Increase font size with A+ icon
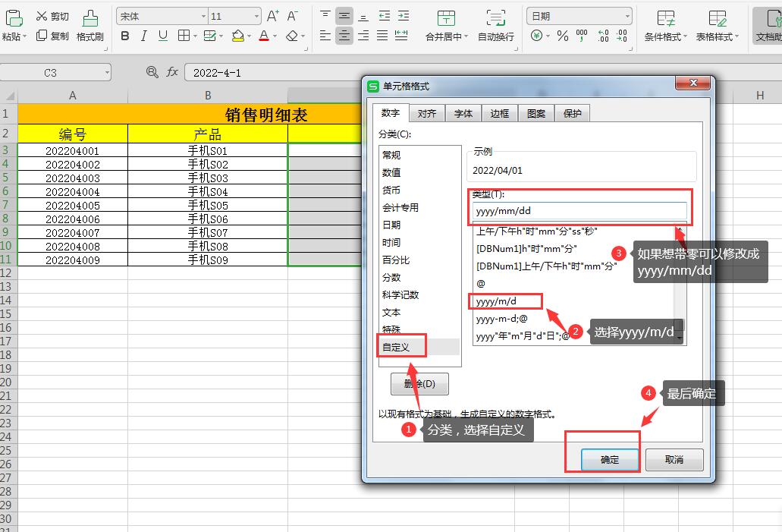Image resolution: width=782 pixels, height=532 pixels. (273, 17)
